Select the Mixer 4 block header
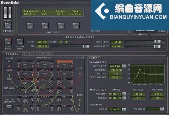Image resolution: width=169 pixels, height=115 pixels. tap(65, 106)
